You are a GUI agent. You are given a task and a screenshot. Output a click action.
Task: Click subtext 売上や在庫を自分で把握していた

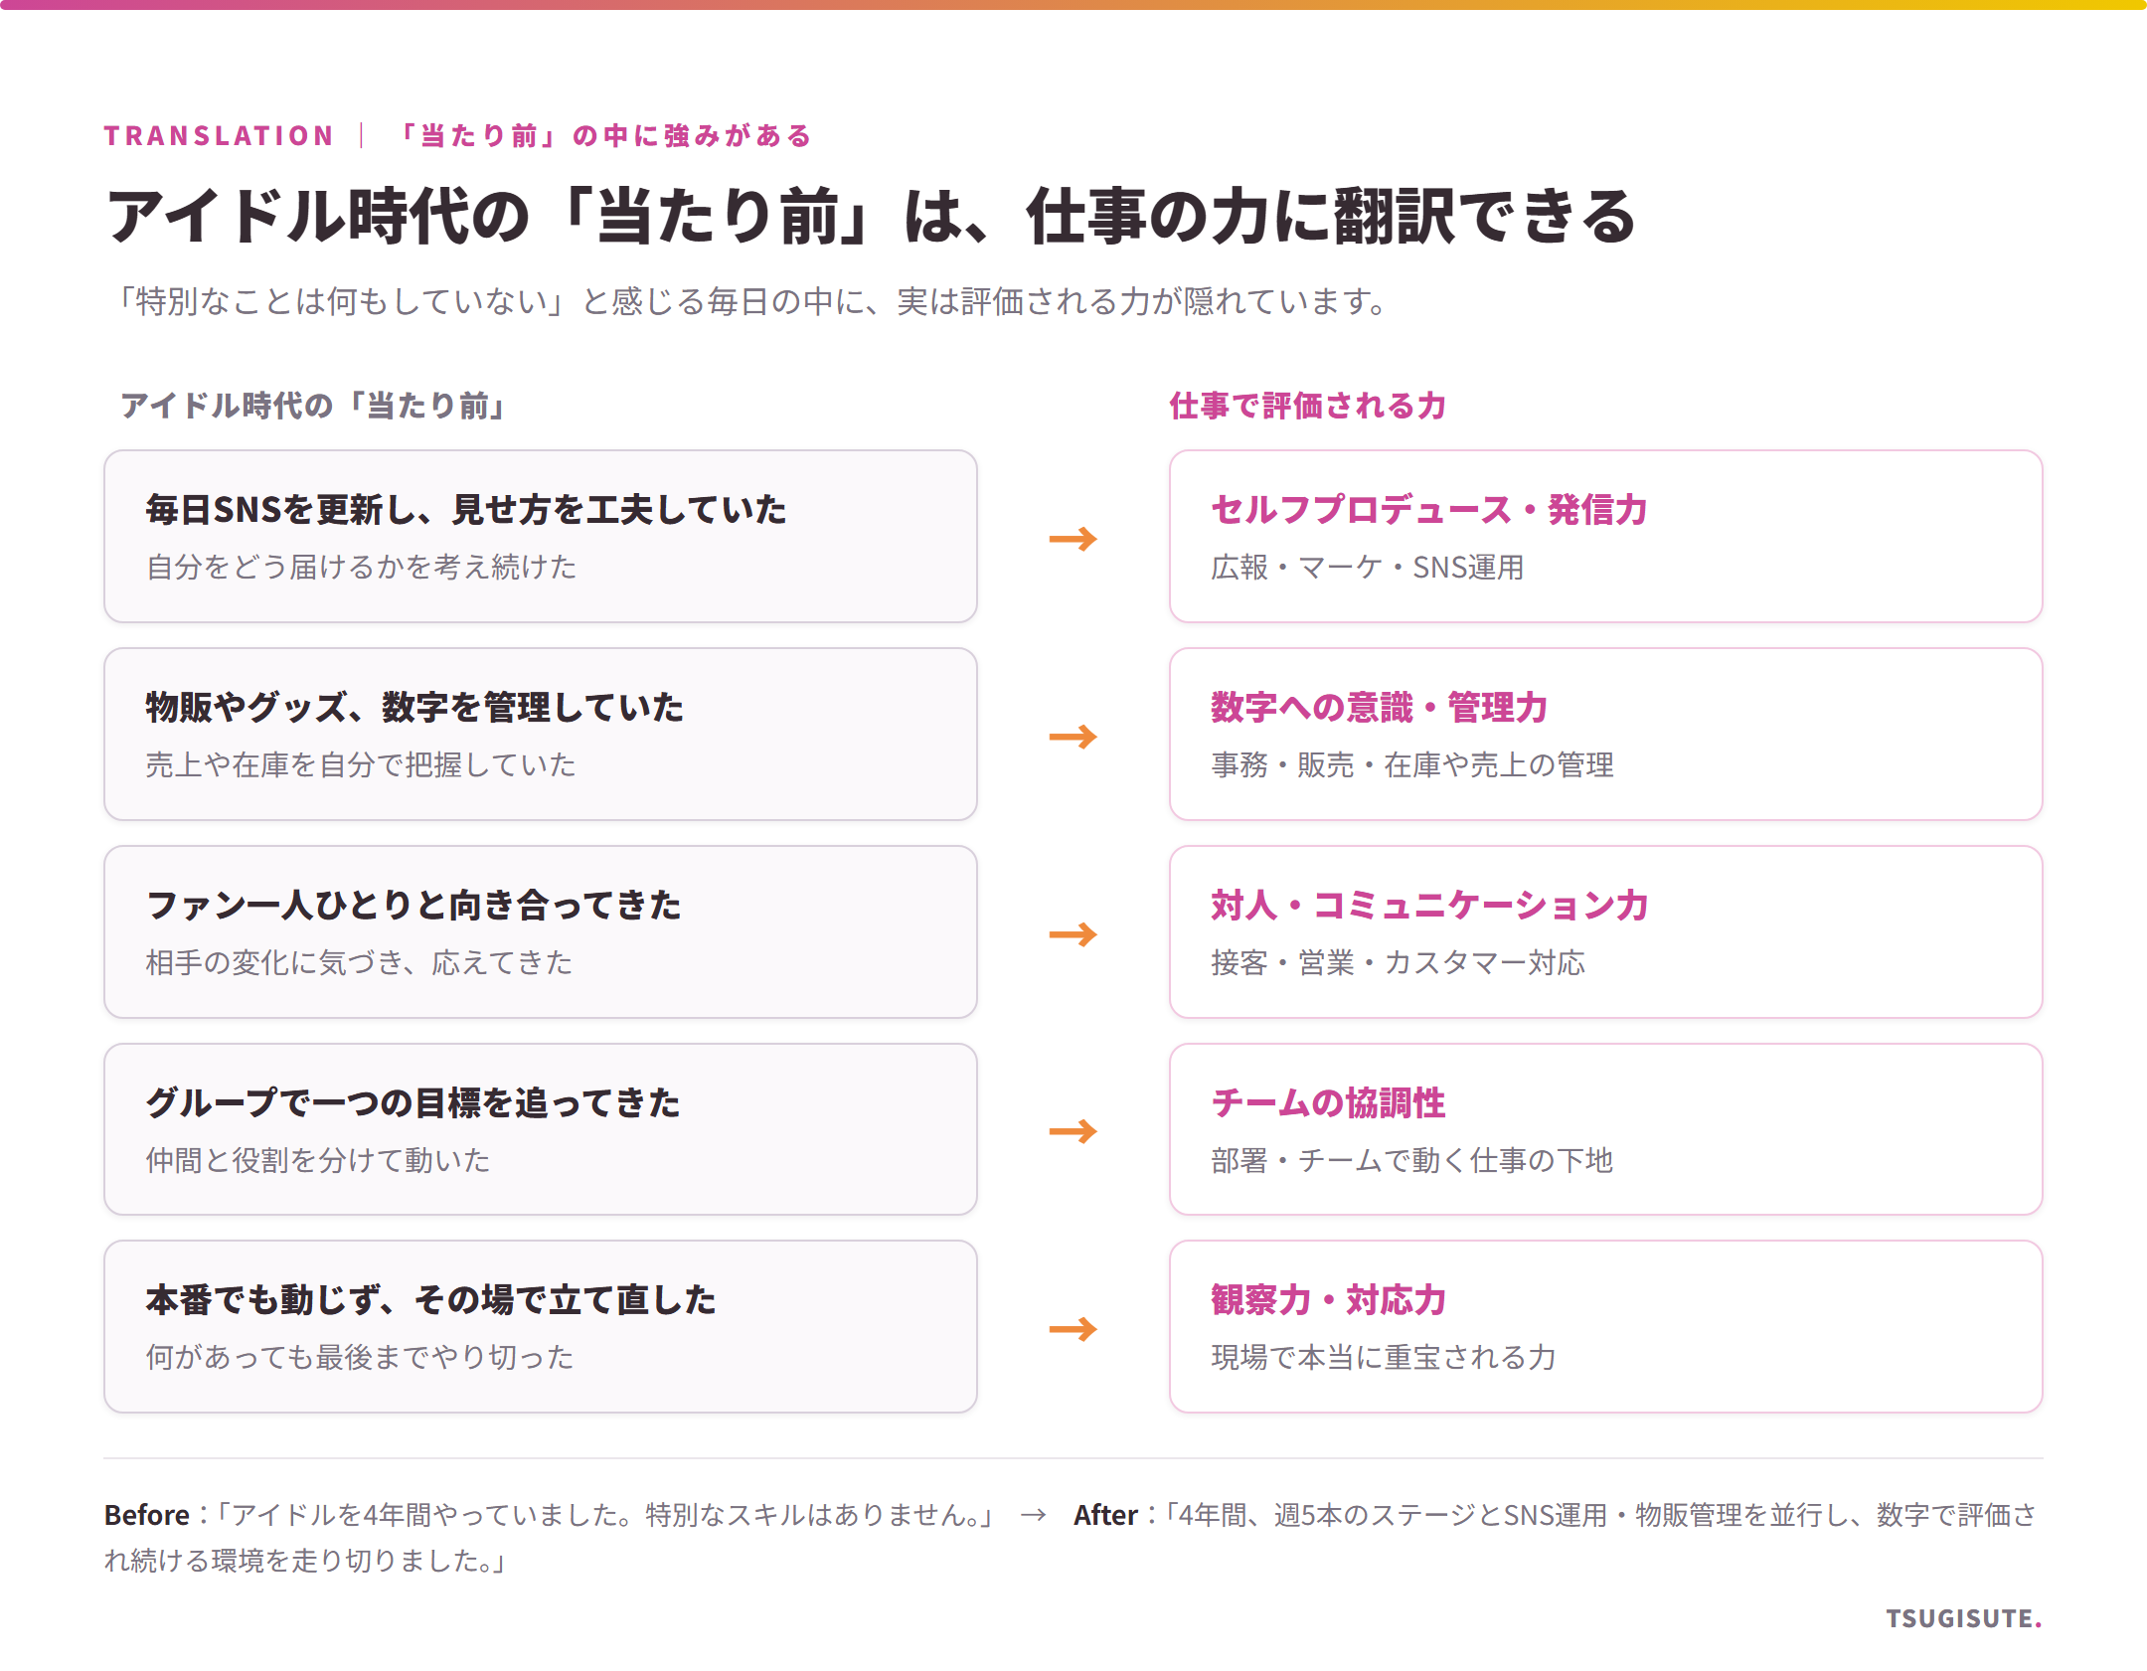(361, 764)
